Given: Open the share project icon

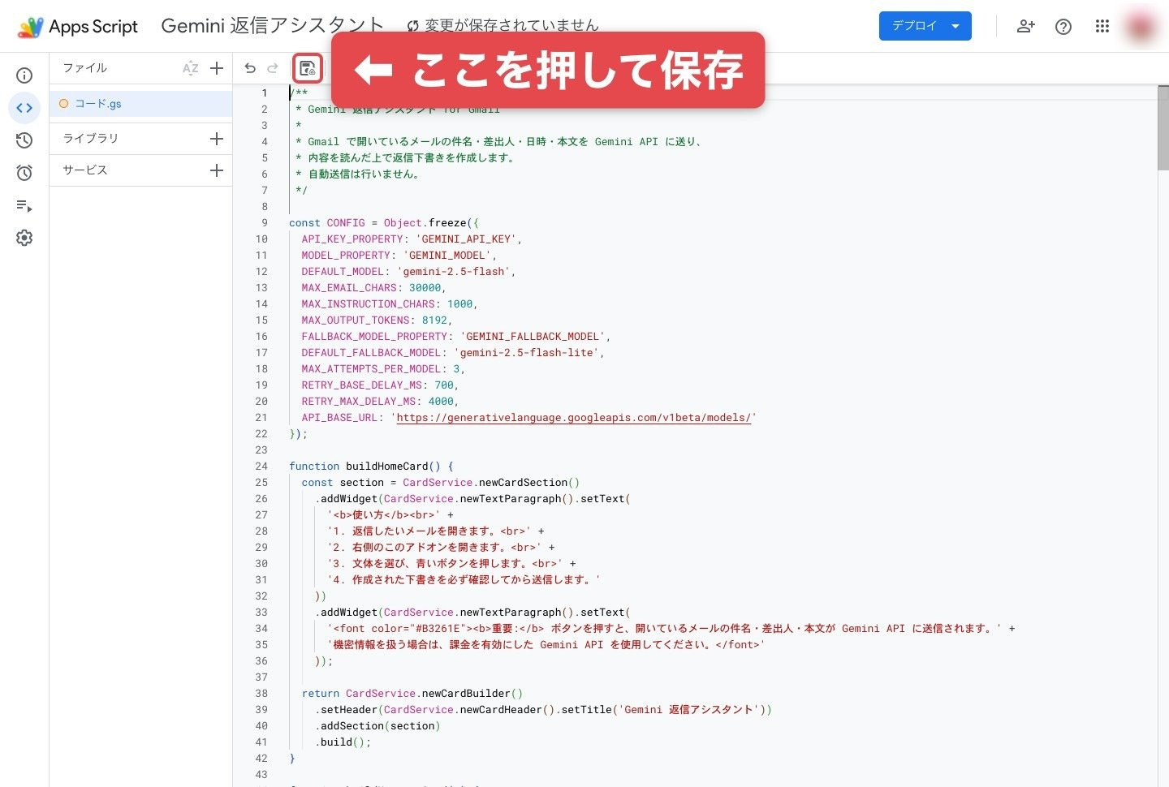Looking at the screenshot, I should pyautogui.click(x=1026, y=26).
